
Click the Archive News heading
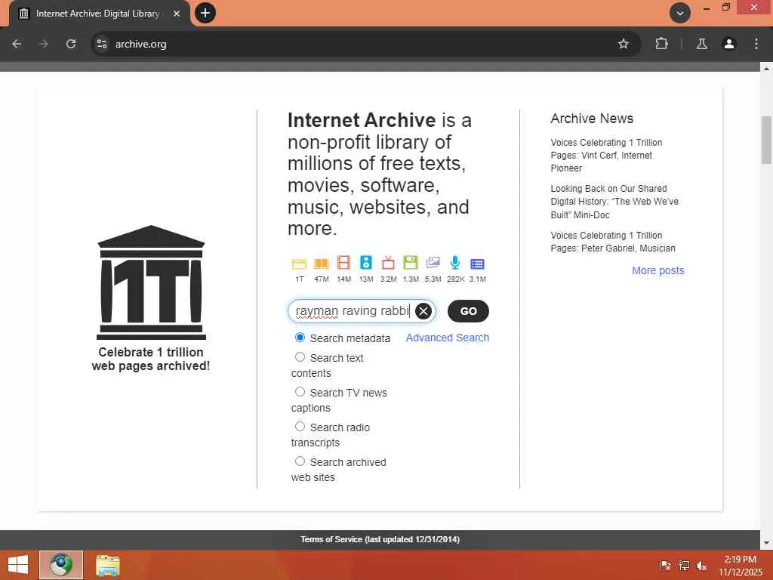(x=592, y=119)
